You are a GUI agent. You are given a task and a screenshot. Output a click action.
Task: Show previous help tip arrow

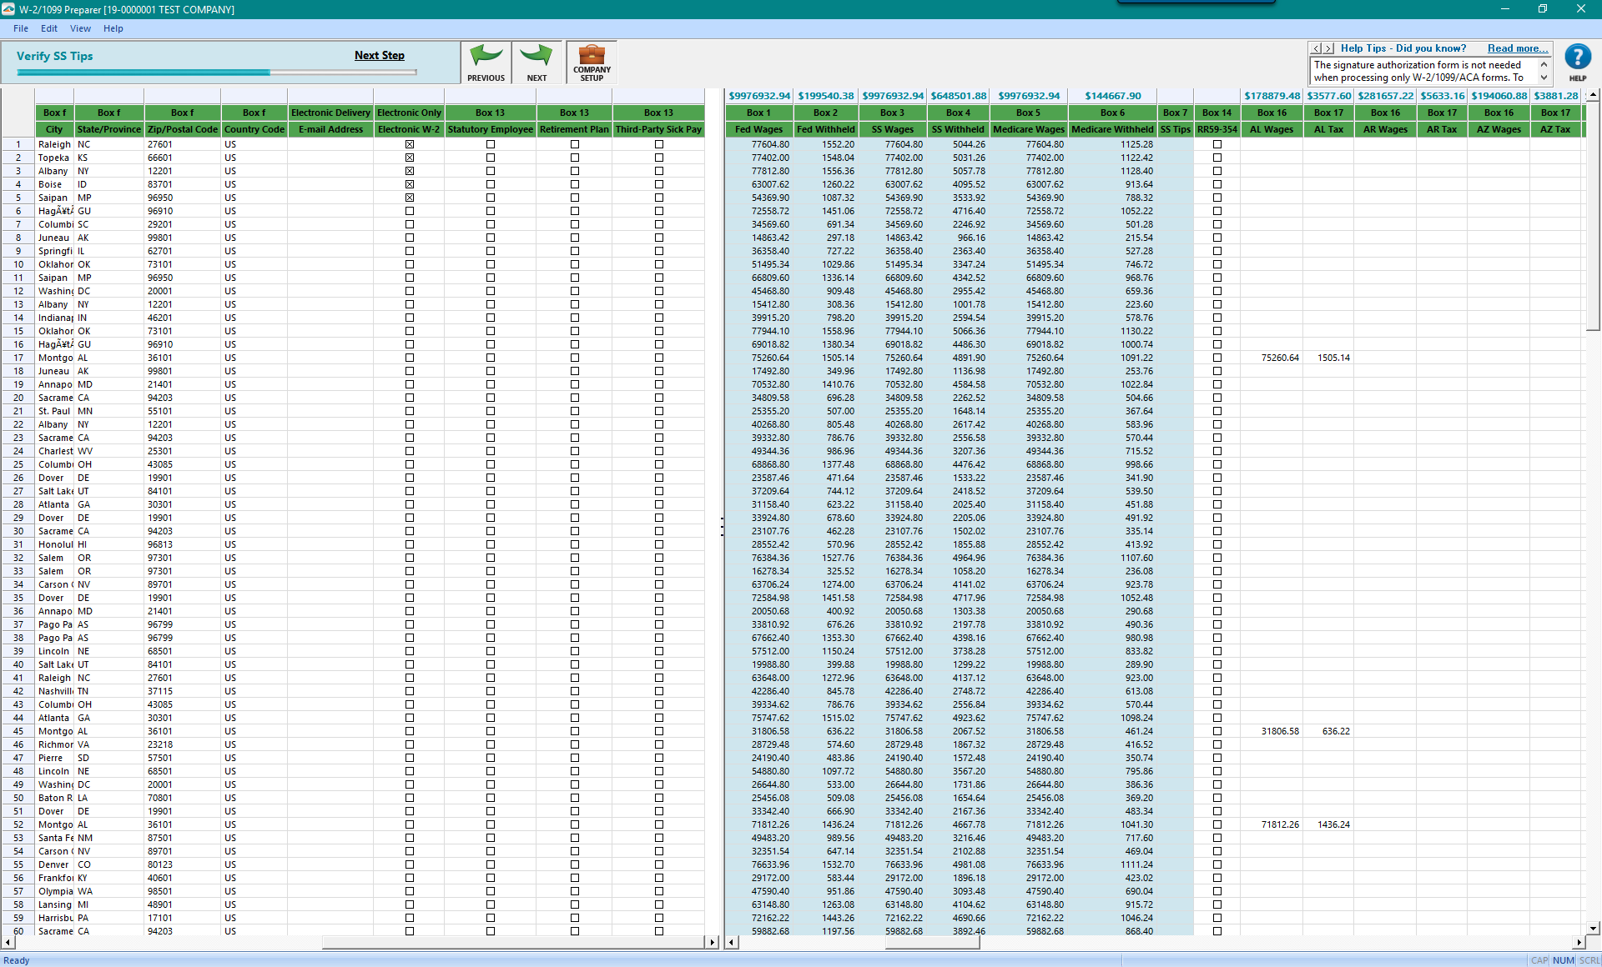click(x=1317, y=48)
